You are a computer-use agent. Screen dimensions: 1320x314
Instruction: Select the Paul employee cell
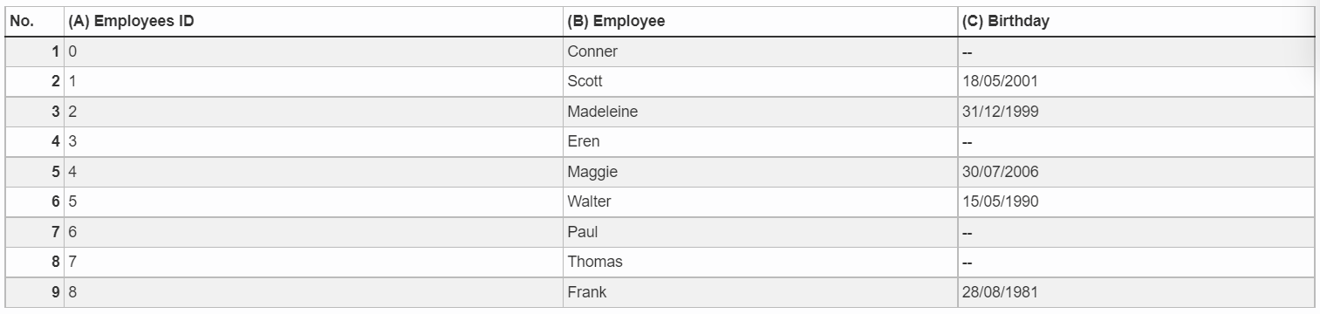[761, 232]
